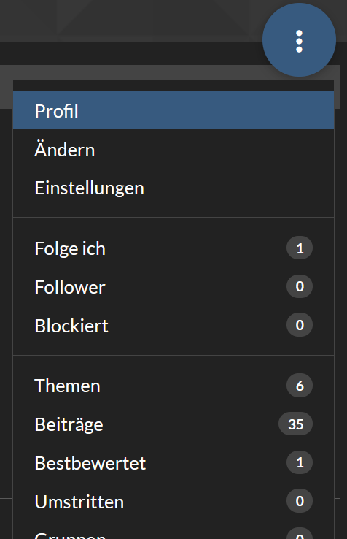Image resolution: width=347 pixels, height=539 pixels.
Task: Click the Folge ich count badge
Action: (300, 248)
